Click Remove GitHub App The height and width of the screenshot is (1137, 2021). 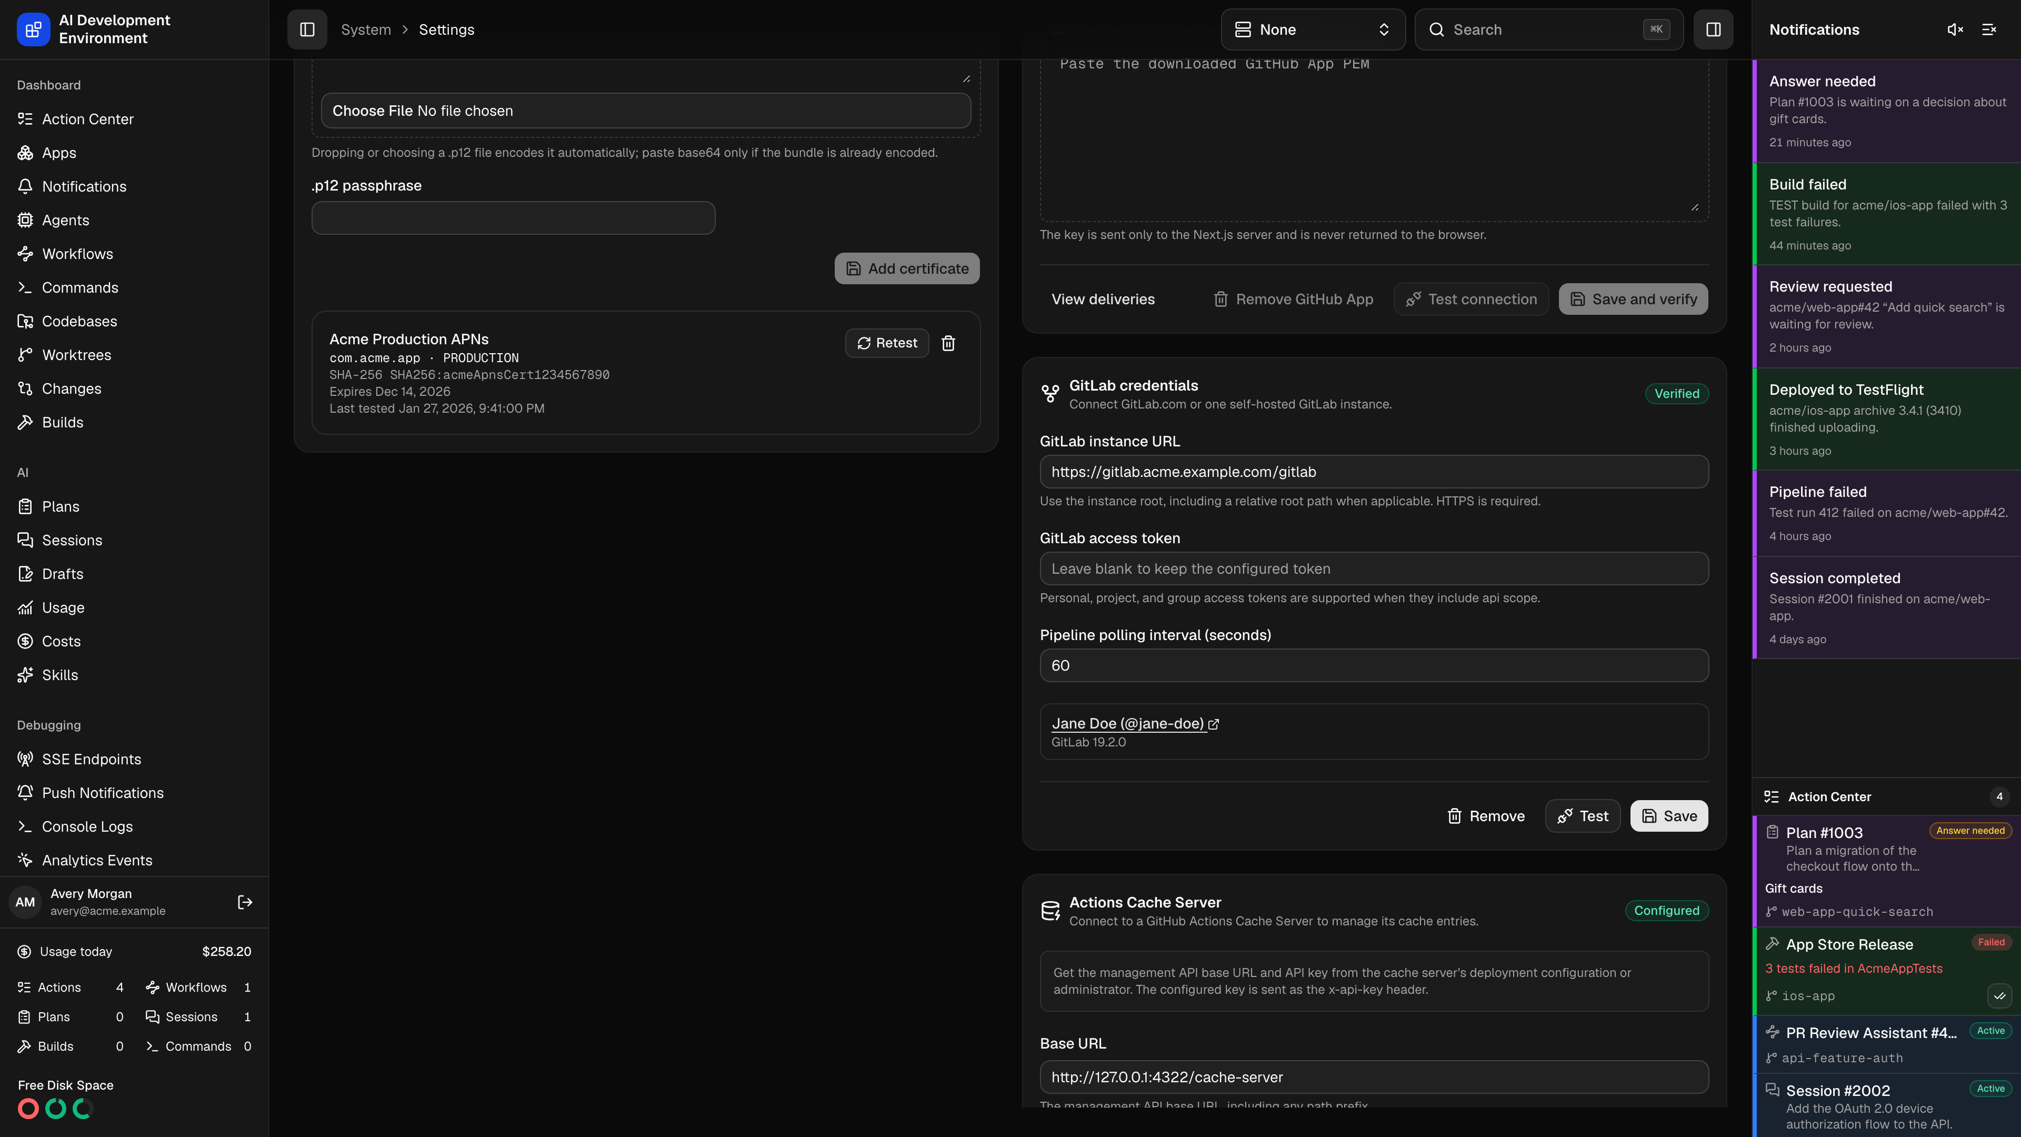[x=1293, y=299]
